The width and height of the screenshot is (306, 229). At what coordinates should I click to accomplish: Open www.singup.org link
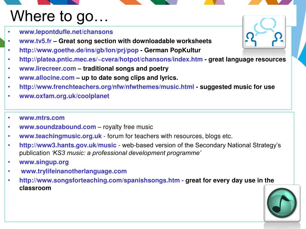44,162
